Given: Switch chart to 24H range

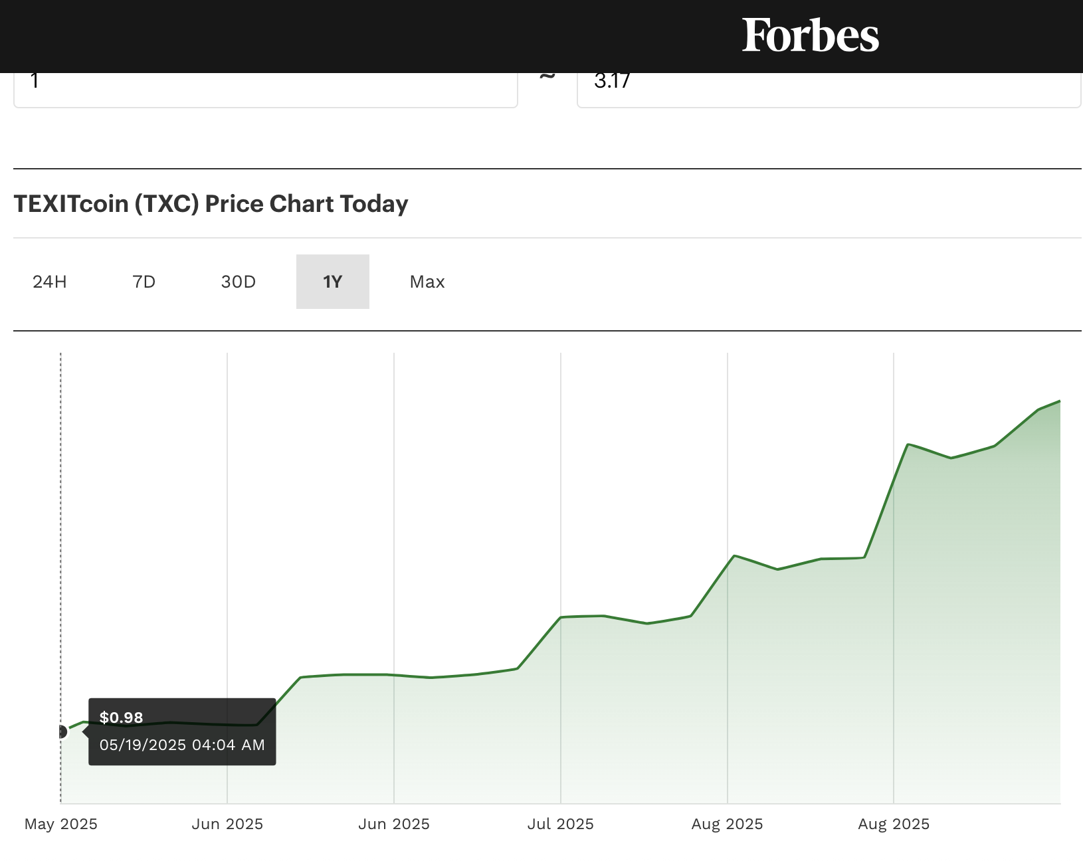Looking at the screenshot, I should (50, 282).
